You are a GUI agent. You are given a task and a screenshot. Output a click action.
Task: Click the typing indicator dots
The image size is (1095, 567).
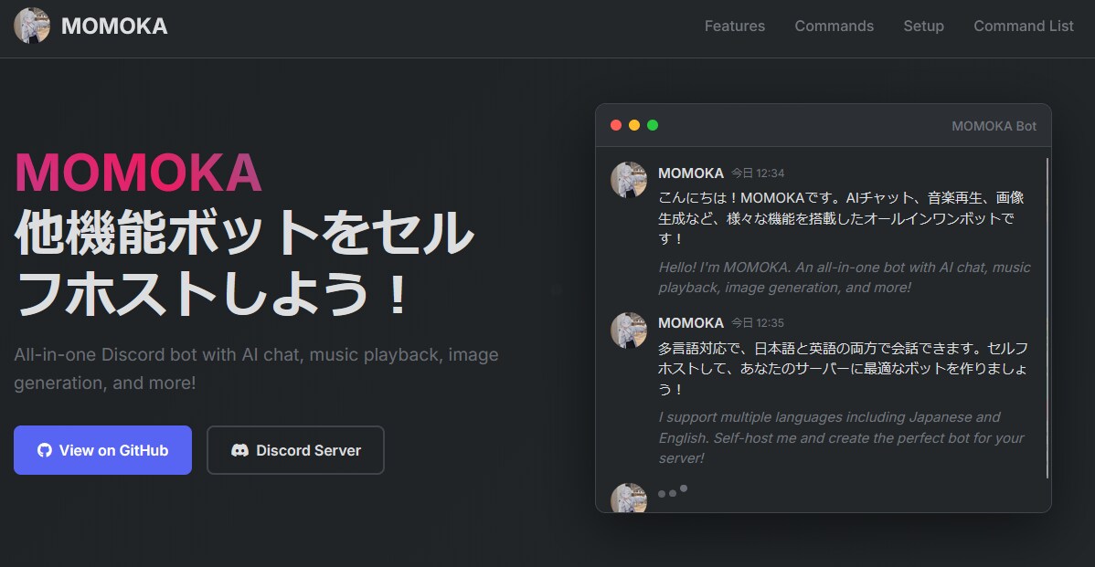point(673,491)
